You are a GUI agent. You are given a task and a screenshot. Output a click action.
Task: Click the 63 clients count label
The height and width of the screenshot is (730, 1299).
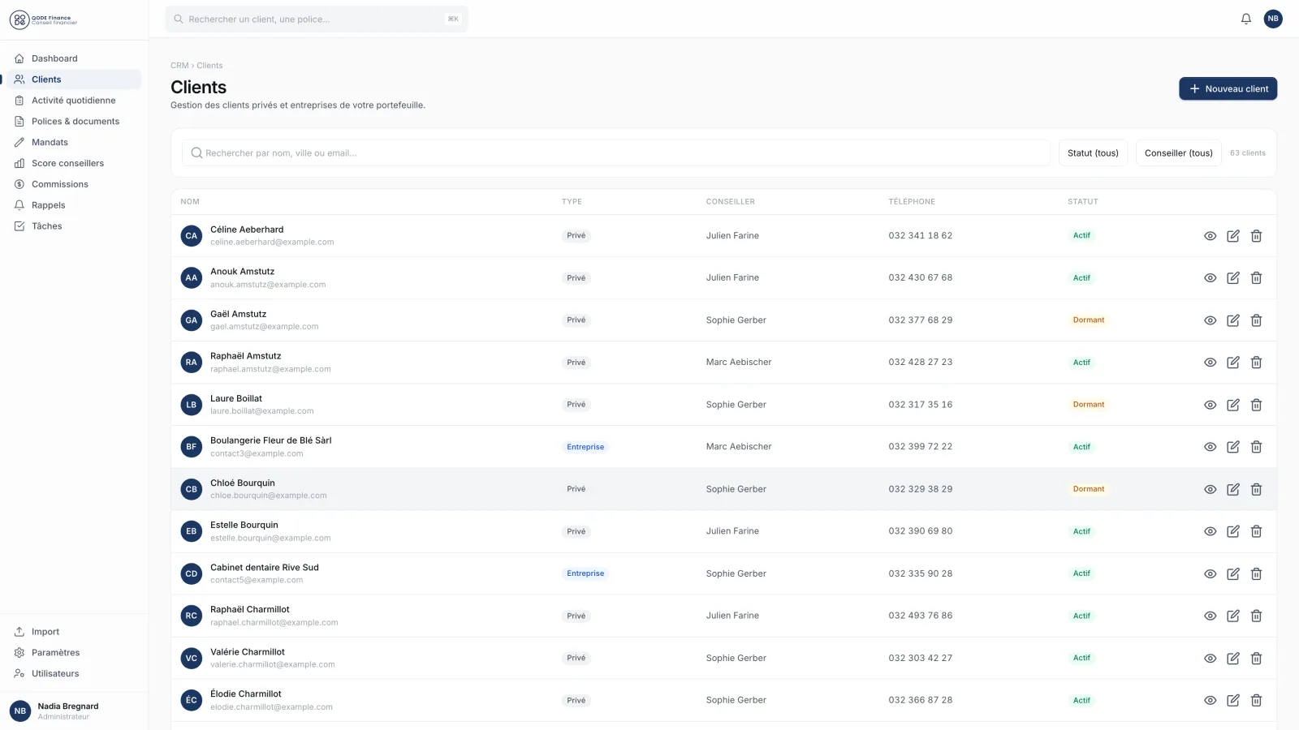point(1247,152)
